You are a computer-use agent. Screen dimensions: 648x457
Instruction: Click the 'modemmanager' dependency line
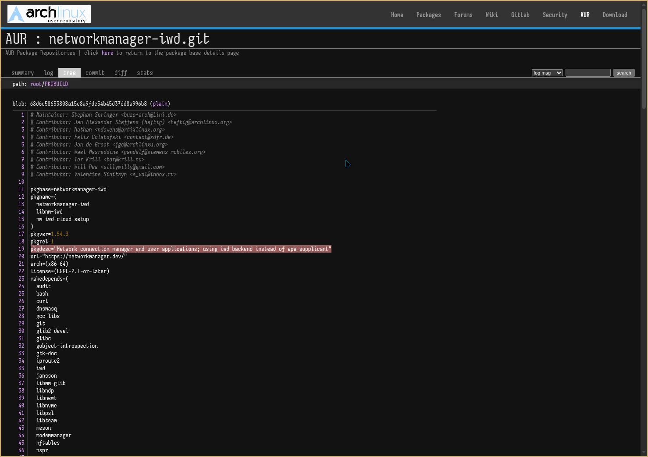coord(54,436)
